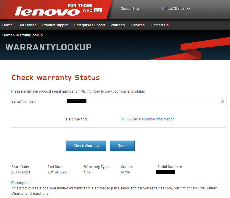Focus the Serial Number input field
The height and width of the screenshot is (198, 230).
click(146, 102)
